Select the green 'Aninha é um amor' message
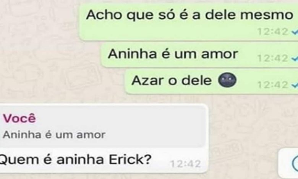 (199, 55)
